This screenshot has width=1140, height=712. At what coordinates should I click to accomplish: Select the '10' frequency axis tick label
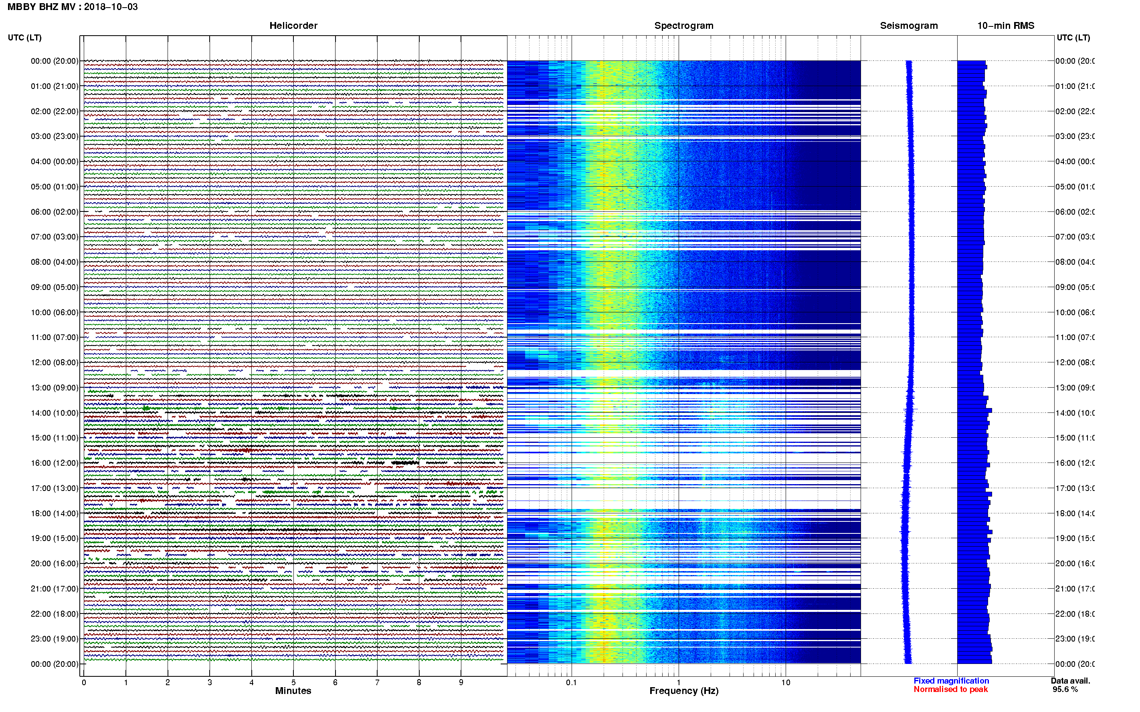(785, 682)
